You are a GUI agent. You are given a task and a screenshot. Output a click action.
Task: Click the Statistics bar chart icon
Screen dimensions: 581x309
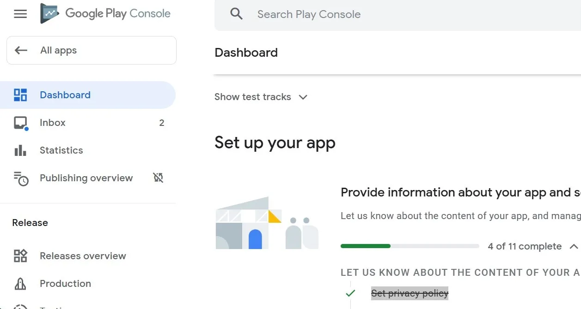[20, 150]
